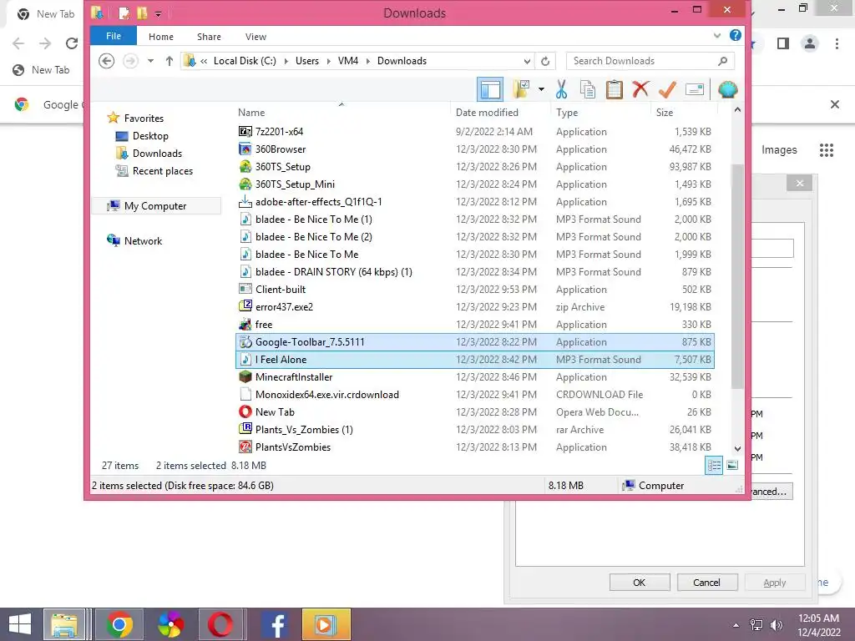The height and width of the screenshot is (641, 855).
Task: Select the MinecraftInstaller application
Action: (474, 376)
